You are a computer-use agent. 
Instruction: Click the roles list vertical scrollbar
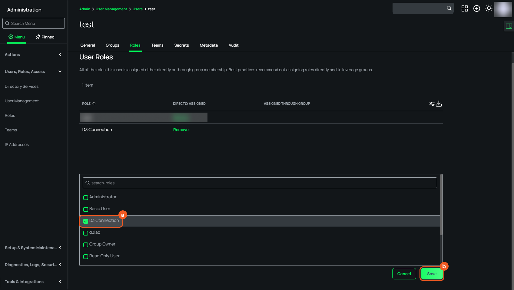click(441, 206)
